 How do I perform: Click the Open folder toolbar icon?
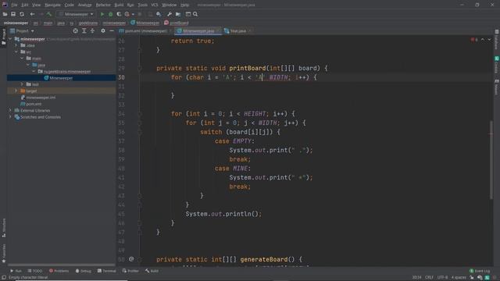tap(5, 14)
